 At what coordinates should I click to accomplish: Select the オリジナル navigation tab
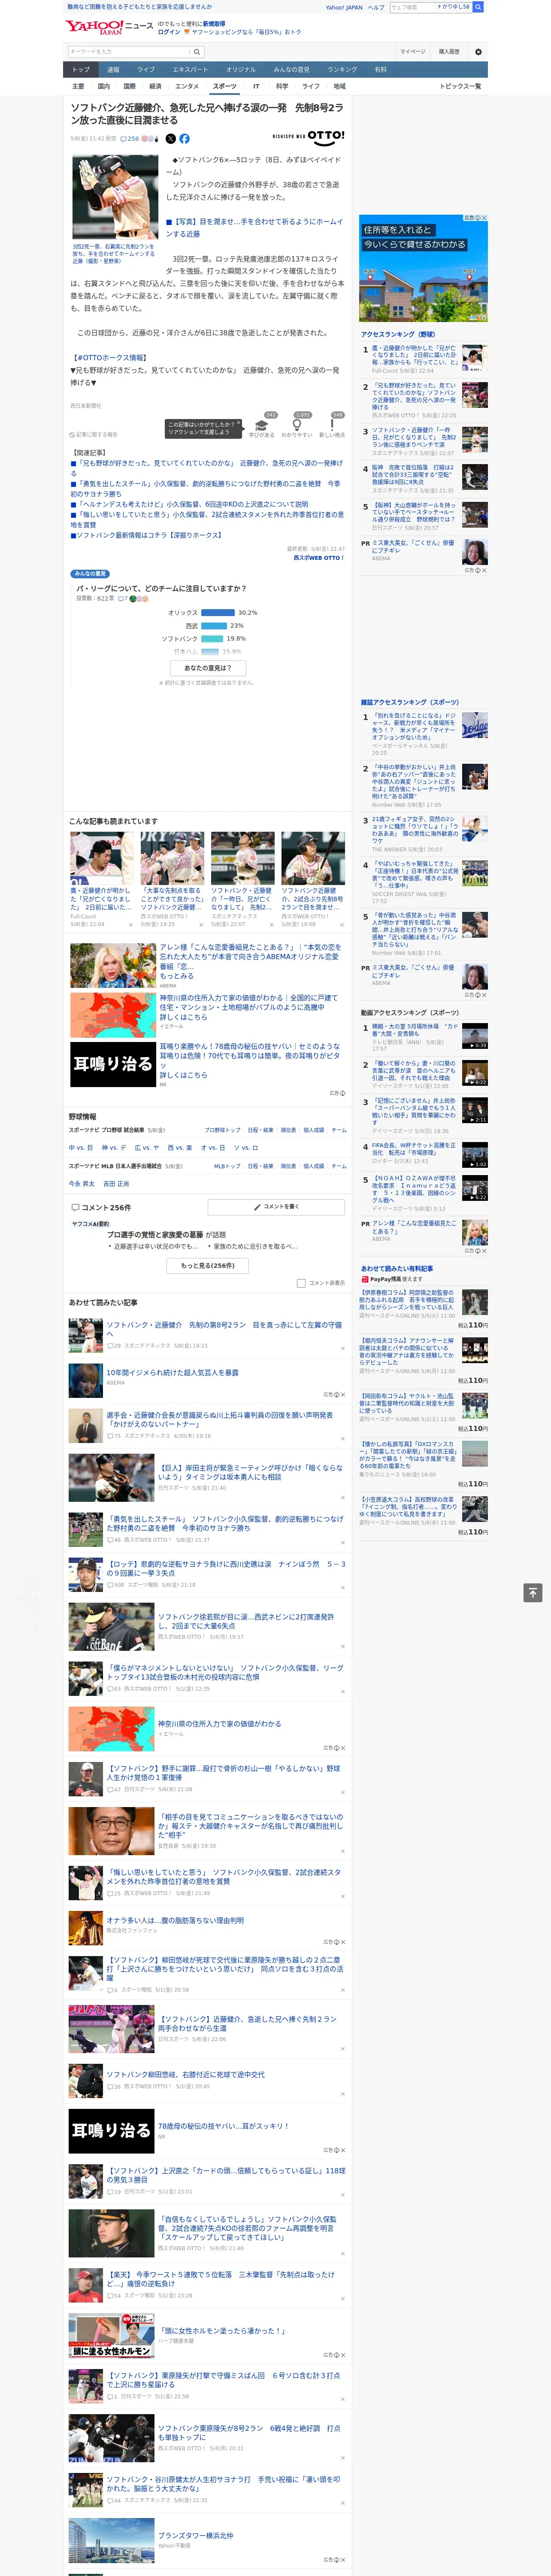click(241, 70)
